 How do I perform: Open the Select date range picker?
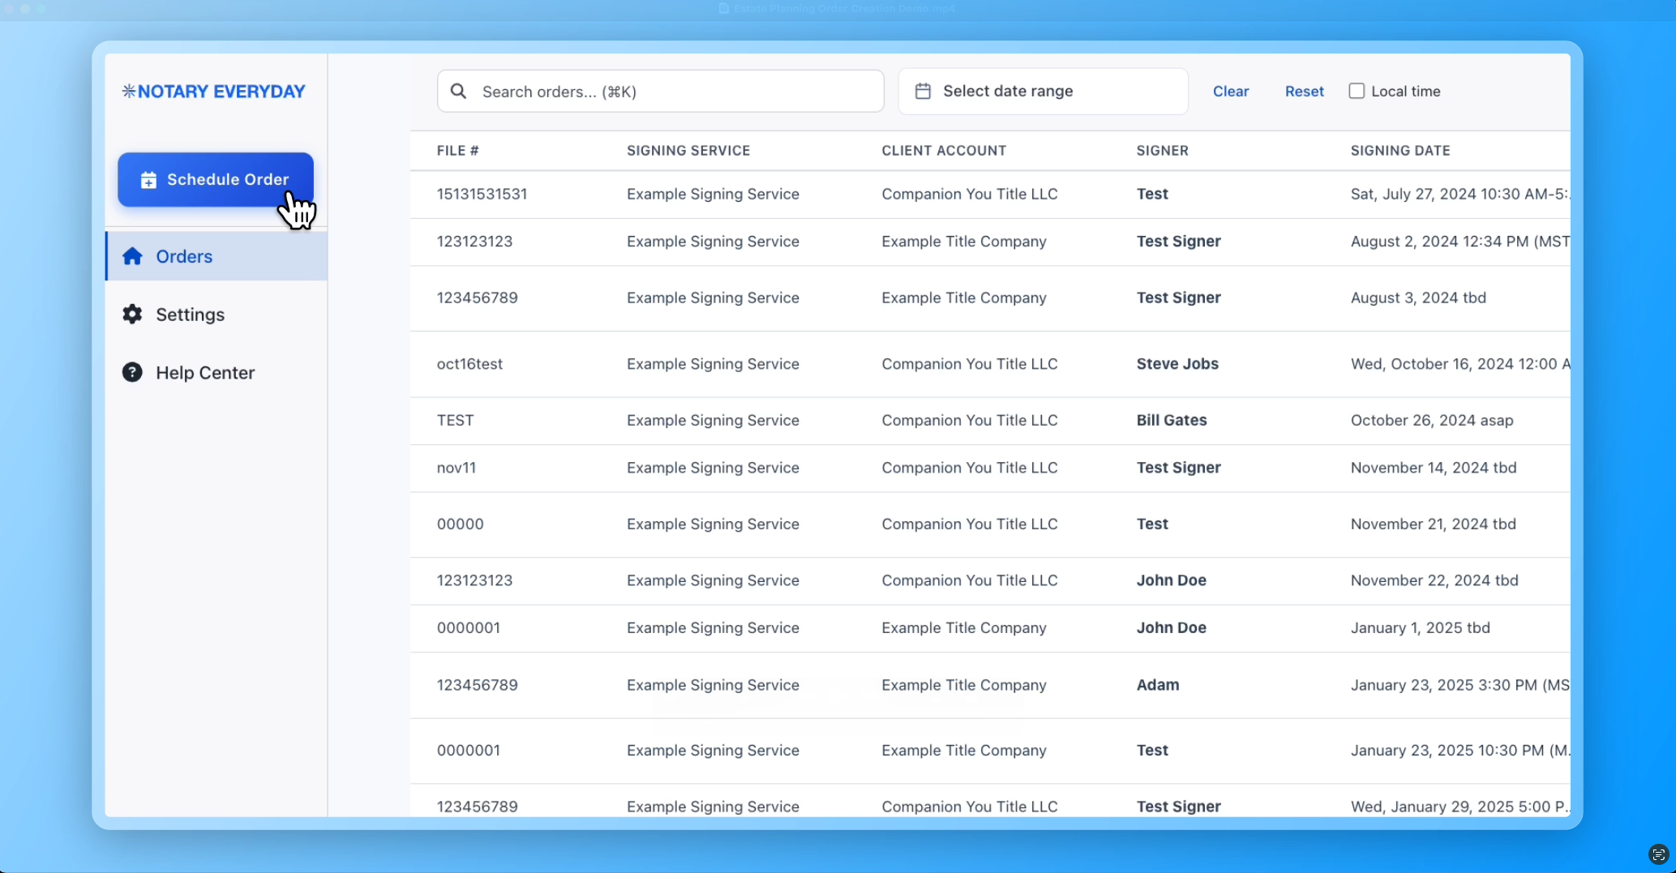1043,91
